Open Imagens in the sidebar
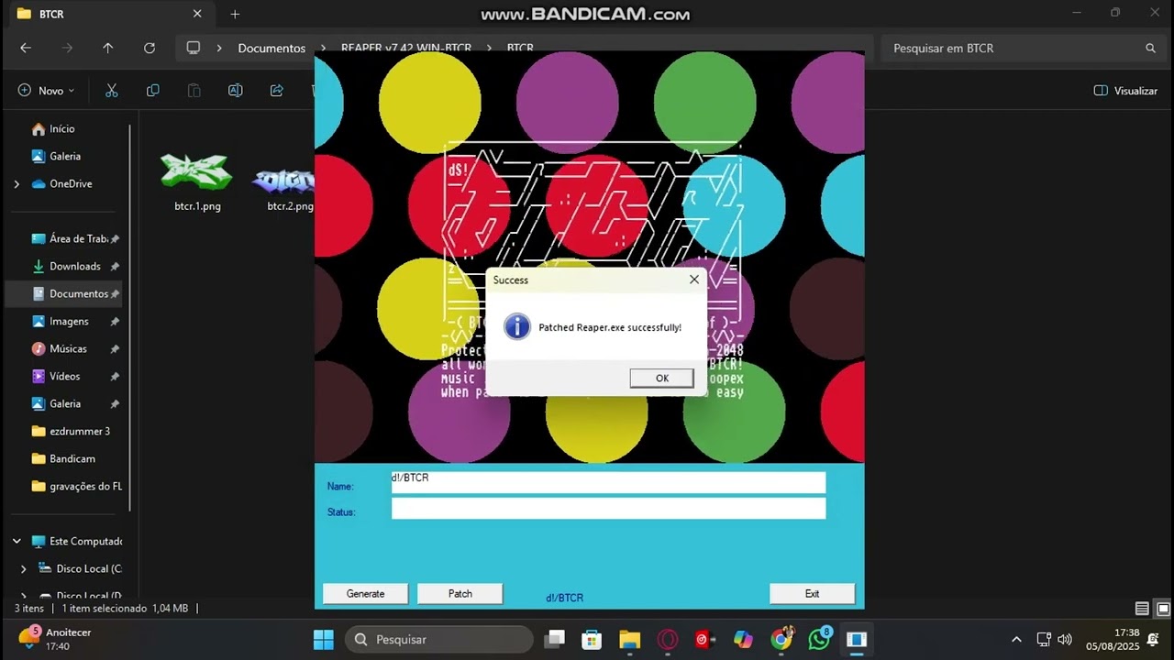Viewport: 1174px width, 660px height. [x=69, y=321]
